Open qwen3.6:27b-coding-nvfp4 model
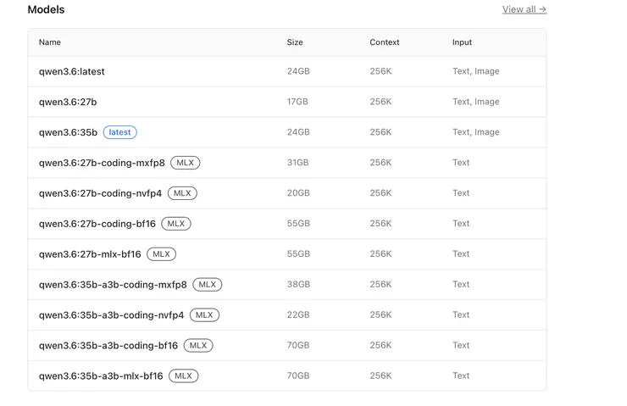 pyautogui.click(x=100, y=193)
